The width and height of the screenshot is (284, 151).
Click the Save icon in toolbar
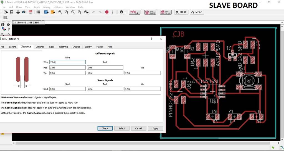point(12,12)
